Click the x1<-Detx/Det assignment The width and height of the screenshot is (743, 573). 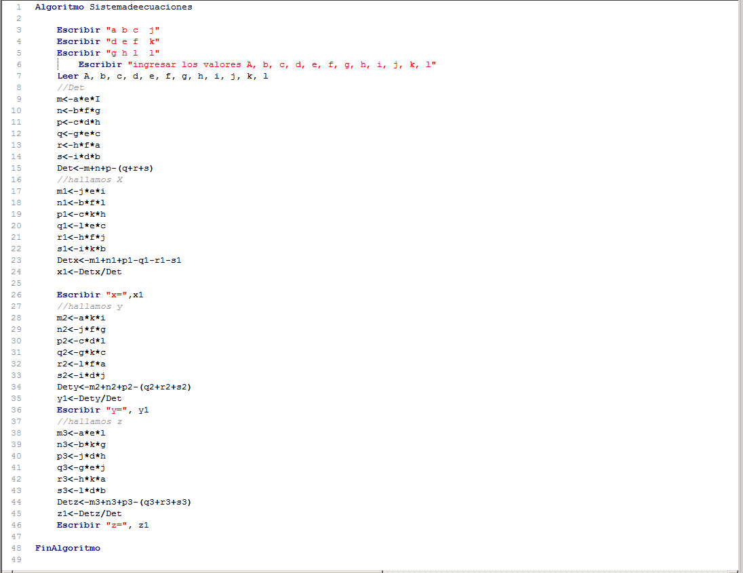tap(89, 272)
